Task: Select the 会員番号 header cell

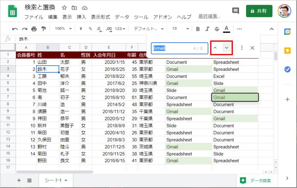Action: (x=26, y=55)
